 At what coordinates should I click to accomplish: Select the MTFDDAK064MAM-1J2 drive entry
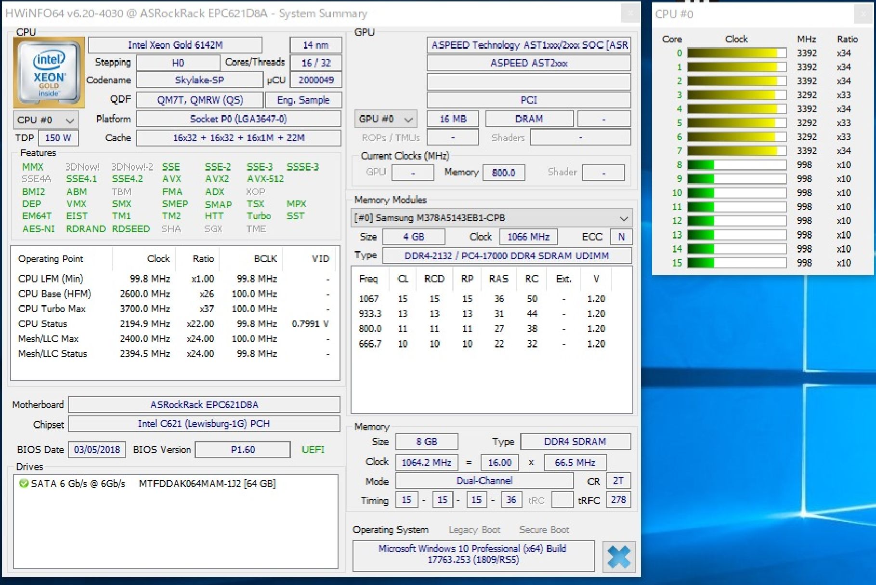point(207,483)
